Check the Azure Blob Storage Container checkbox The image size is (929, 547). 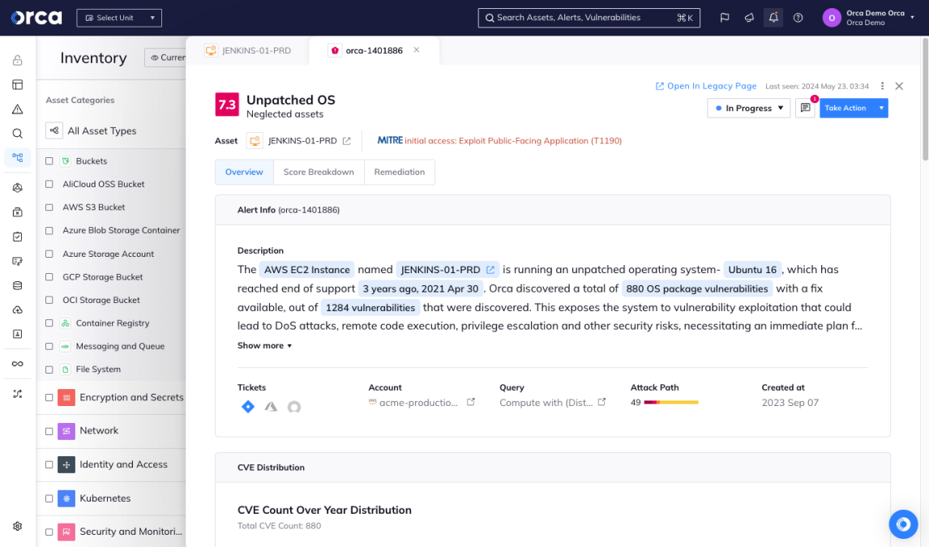coord(49,230)
